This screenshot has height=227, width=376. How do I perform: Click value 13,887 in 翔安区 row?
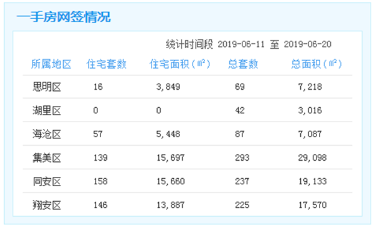tap(170, 205)
